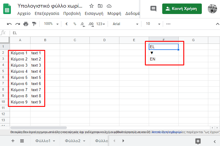The height and width of the screenshot is (146, 220).
Task: Click the ▼ arrow cell below EL
Action: tap(164, 53)
